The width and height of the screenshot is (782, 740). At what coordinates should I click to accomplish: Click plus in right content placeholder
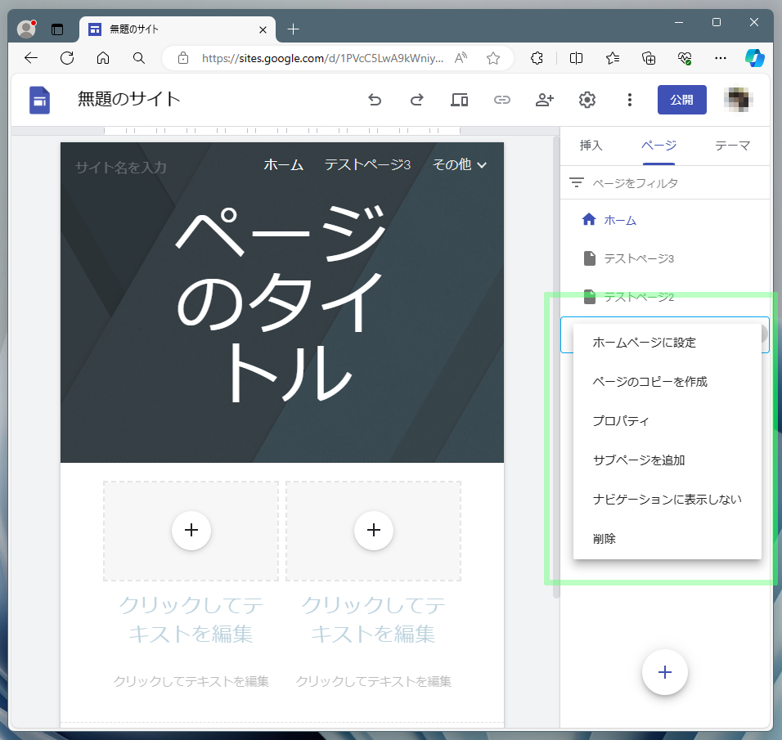tap(374, 530)
